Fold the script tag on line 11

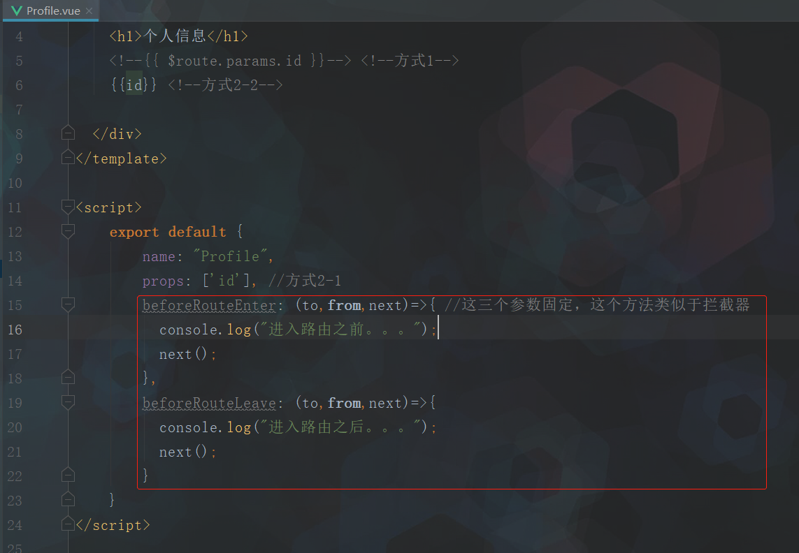pyautogui.click(x=68, y=207)
